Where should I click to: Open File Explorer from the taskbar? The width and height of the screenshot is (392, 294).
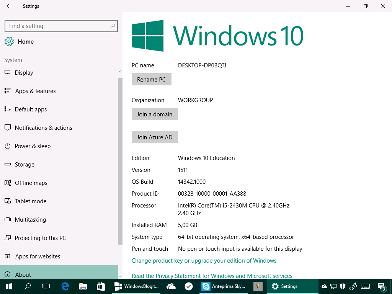pos(83,286)
